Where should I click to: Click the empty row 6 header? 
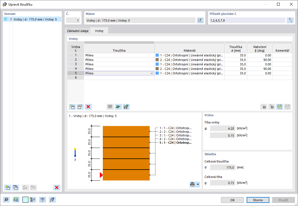pyautogui.click(x=76, y=78)
